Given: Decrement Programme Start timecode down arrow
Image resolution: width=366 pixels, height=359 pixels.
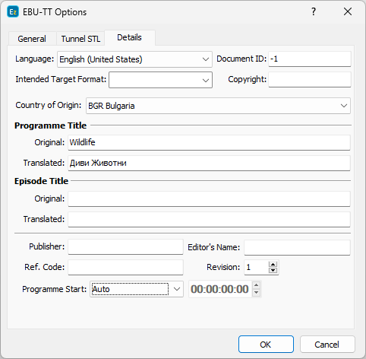Looking at the screenshot, I should (x=256, y=292).
